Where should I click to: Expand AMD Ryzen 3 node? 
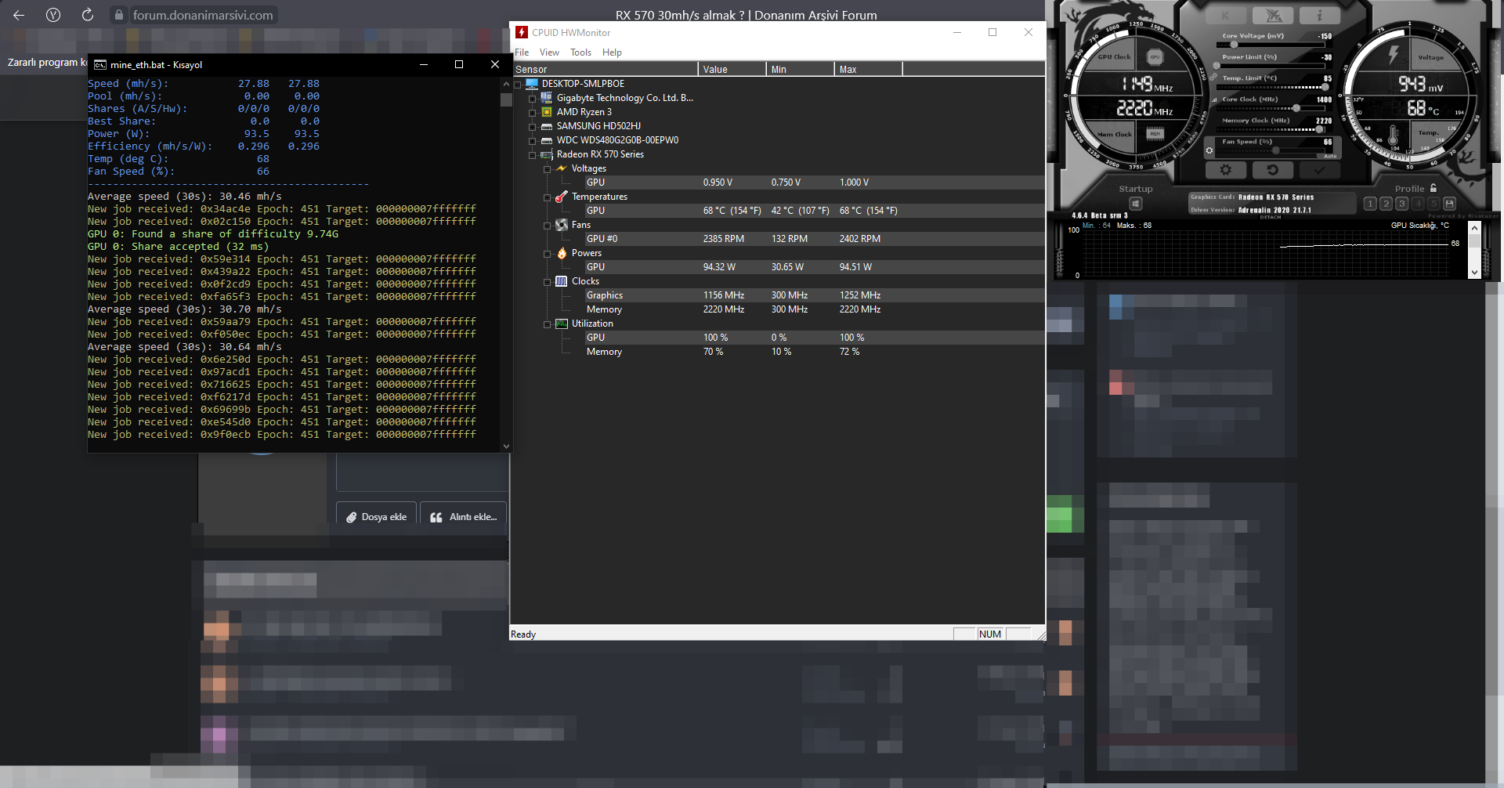[x=532, y=113]
